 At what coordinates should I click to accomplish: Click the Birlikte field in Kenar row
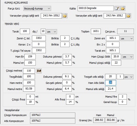[65, 44]
